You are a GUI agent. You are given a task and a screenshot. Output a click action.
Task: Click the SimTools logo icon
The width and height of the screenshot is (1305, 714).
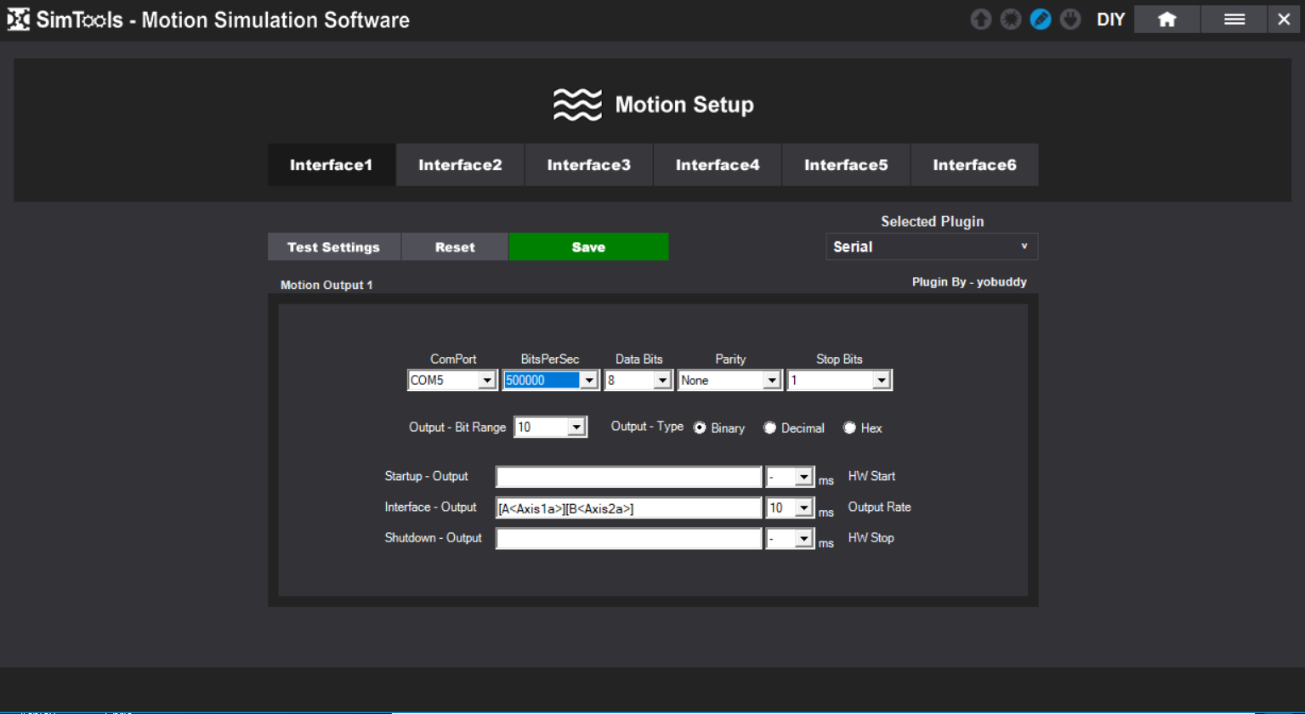18,20
